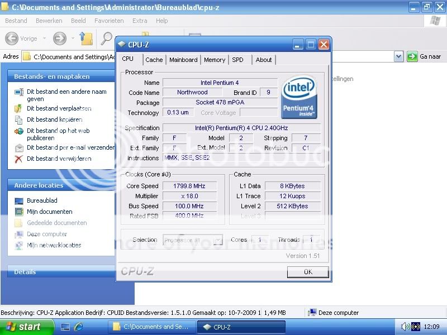Click Dit bestand verwijderen link
The width and height of the screenshot is (447, 335).
[59, 159]
